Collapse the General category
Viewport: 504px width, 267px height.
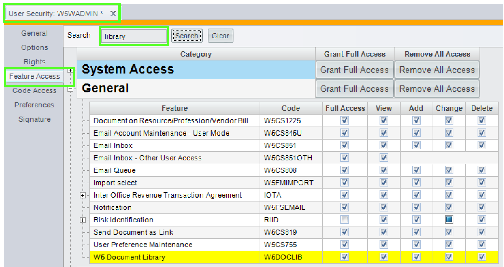[70, 89]
